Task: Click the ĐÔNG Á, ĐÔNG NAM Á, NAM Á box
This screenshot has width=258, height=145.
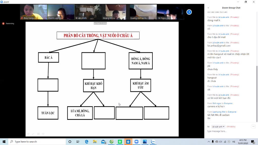Action: [x=141, y=61]
